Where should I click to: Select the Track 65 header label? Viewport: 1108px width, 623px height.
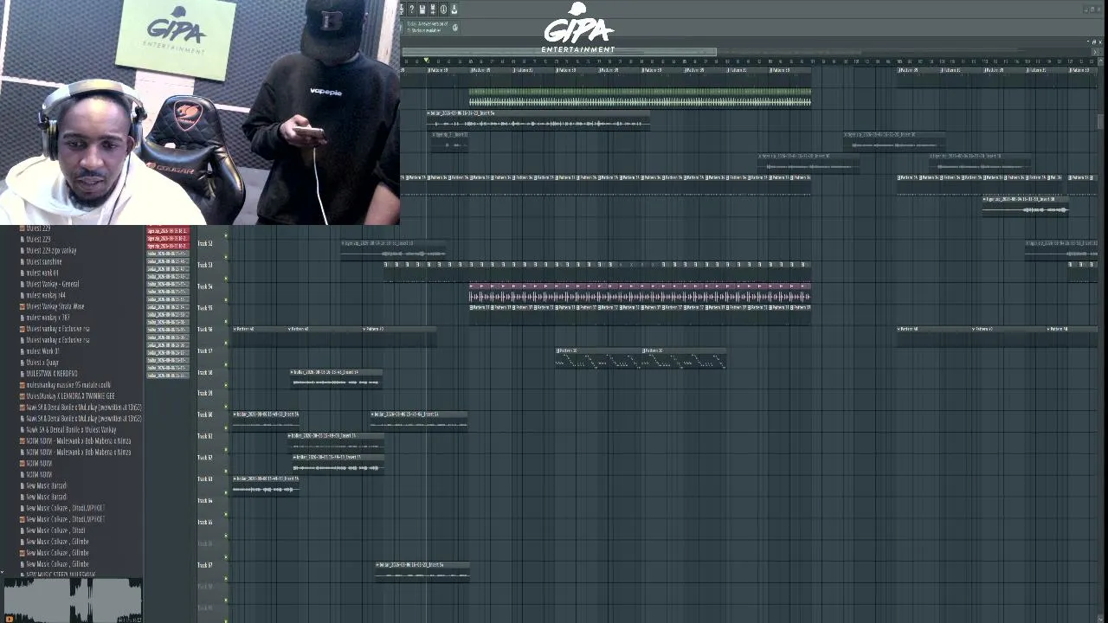pyautogui.click(x=205, y=523)
